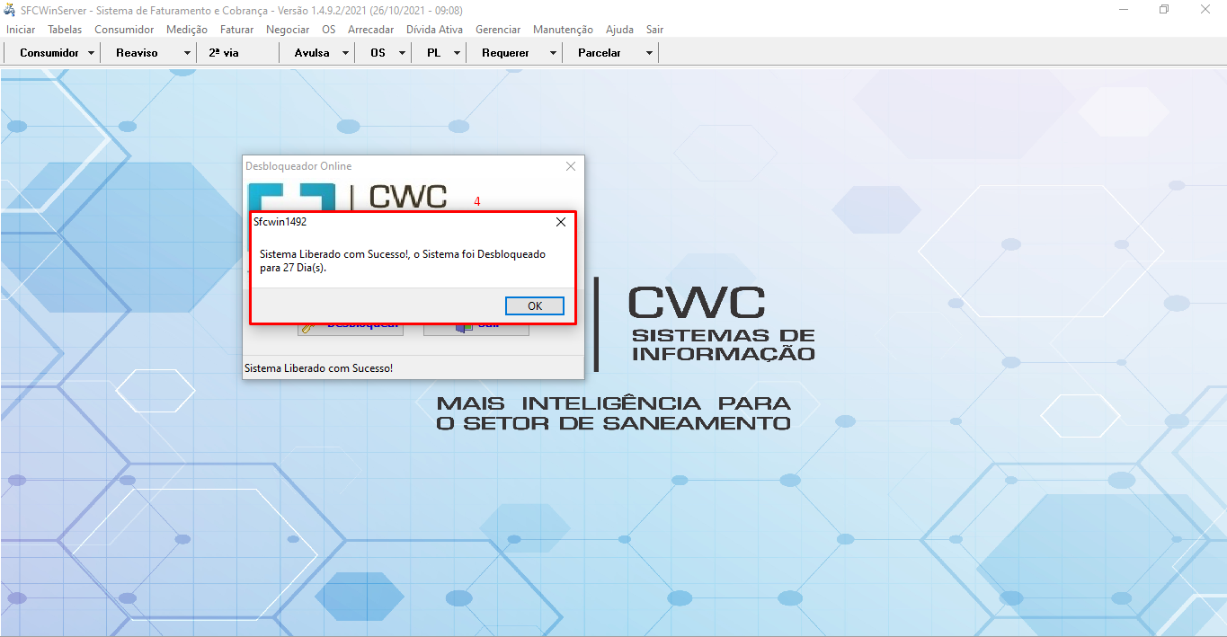Open the Avulsa toolbar dropdown arrow
Image resolution: width=1227 pixels, height=637 pixels.
click(345, 53)
